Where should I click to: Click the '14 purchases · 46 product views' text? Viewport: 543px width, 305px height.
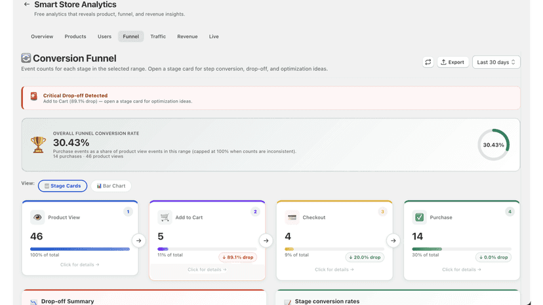click(x=88, y=156)
